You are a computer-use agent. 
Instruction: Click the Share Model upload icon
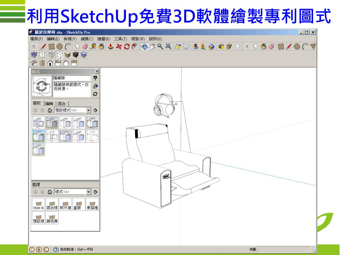click(x=229, y=46)
